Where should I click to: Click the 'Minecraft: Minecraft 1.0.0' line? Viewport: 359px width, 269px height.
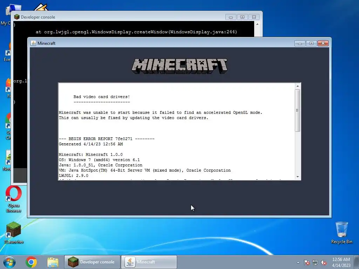91,154
